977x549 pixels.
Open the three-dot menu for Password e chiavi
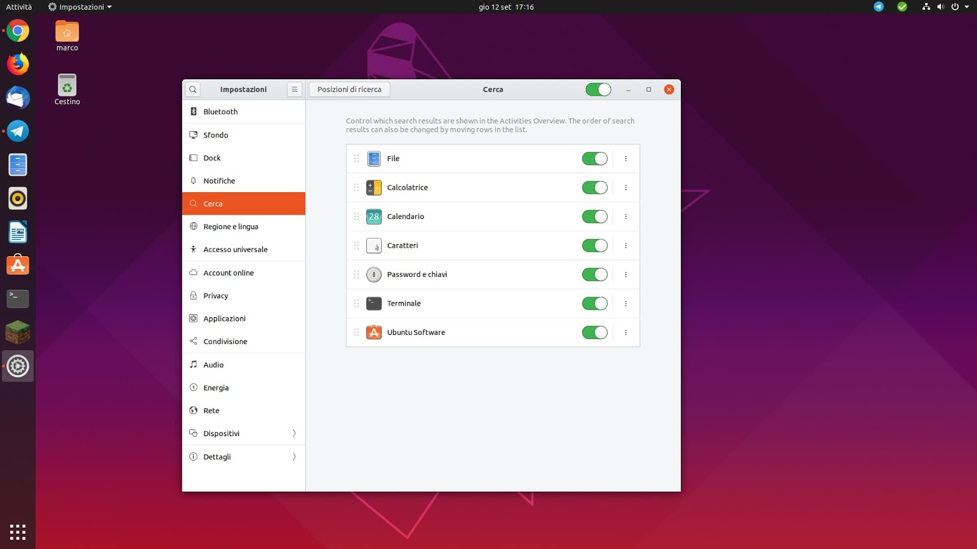click(x=626, y=274)
